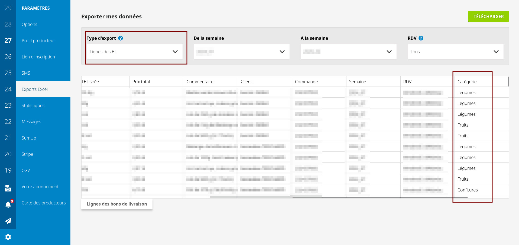Click the cash register icon in sidebar
Screen dimensions: 519x245
(8, 188)
